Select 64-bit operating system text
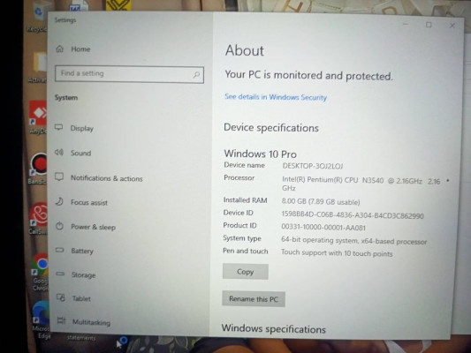Image resolution: width=471 pixels, height=353 pixels. coord(353,241)
